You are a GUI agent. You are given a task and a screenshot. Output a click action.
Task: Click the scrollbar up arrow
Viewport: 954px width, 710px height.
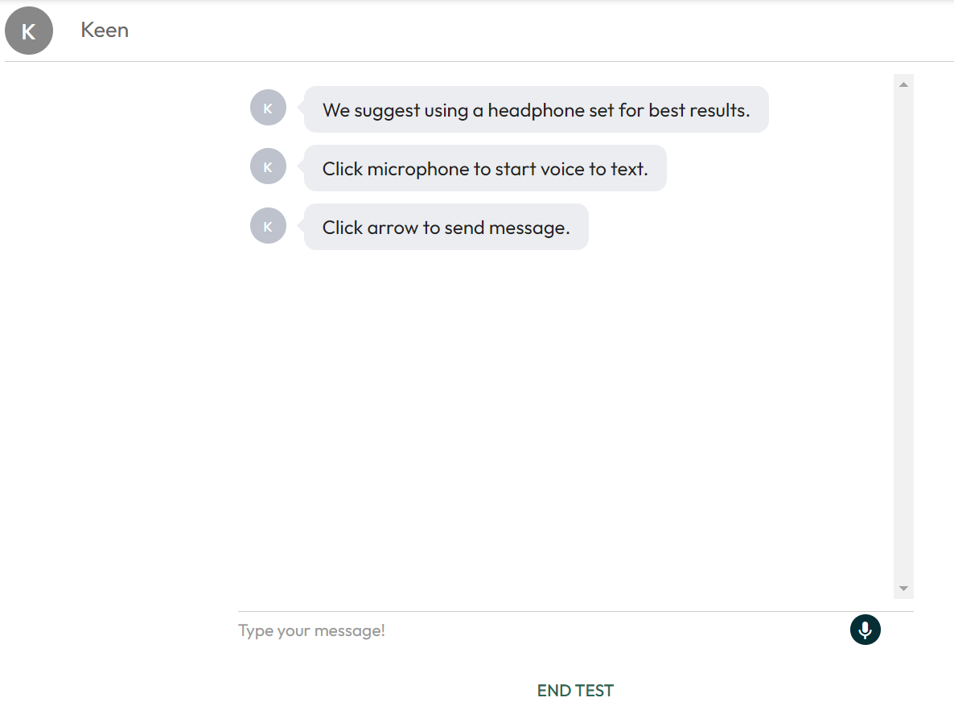tap(903, 84)
